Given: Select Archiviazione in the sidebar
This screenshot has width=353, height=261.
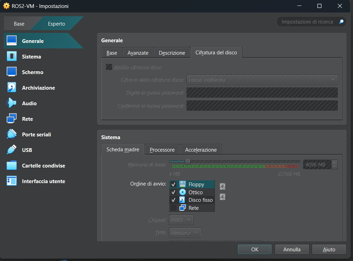Looking at the screenshot, I should point(38,88).
